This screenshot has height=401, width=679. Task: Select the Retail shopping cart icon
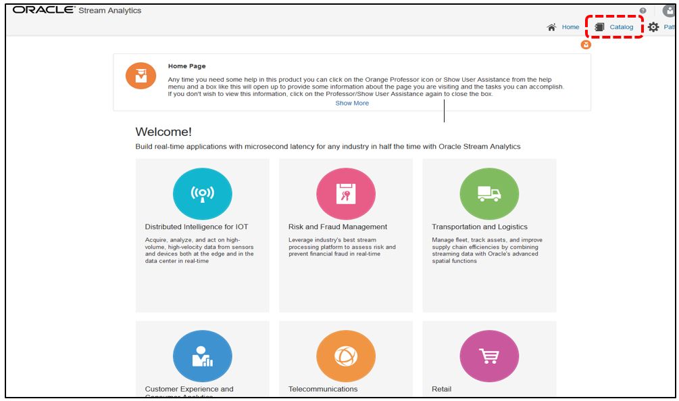[x=489, y=356]
